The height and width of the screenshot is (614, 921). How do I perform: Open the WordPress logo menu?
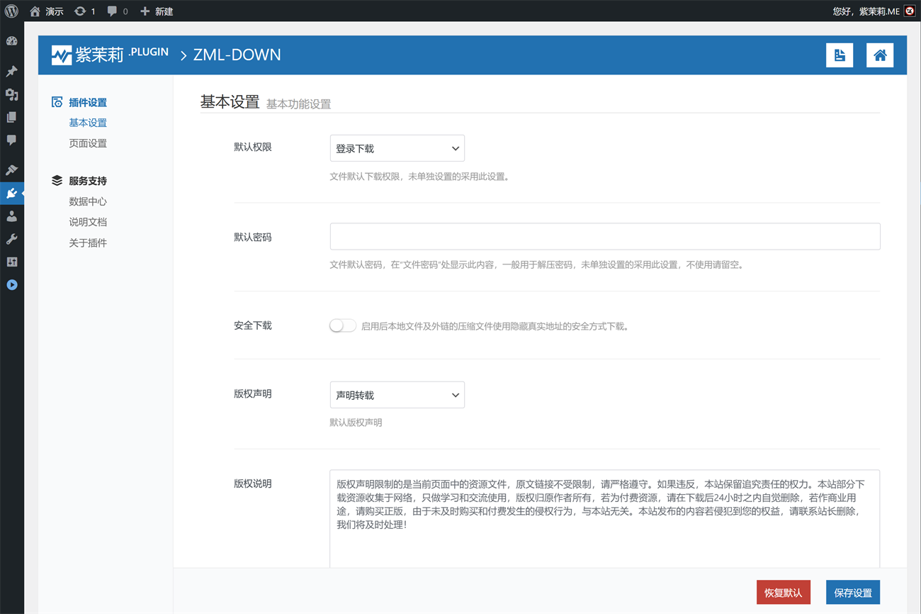coord(11,11)
